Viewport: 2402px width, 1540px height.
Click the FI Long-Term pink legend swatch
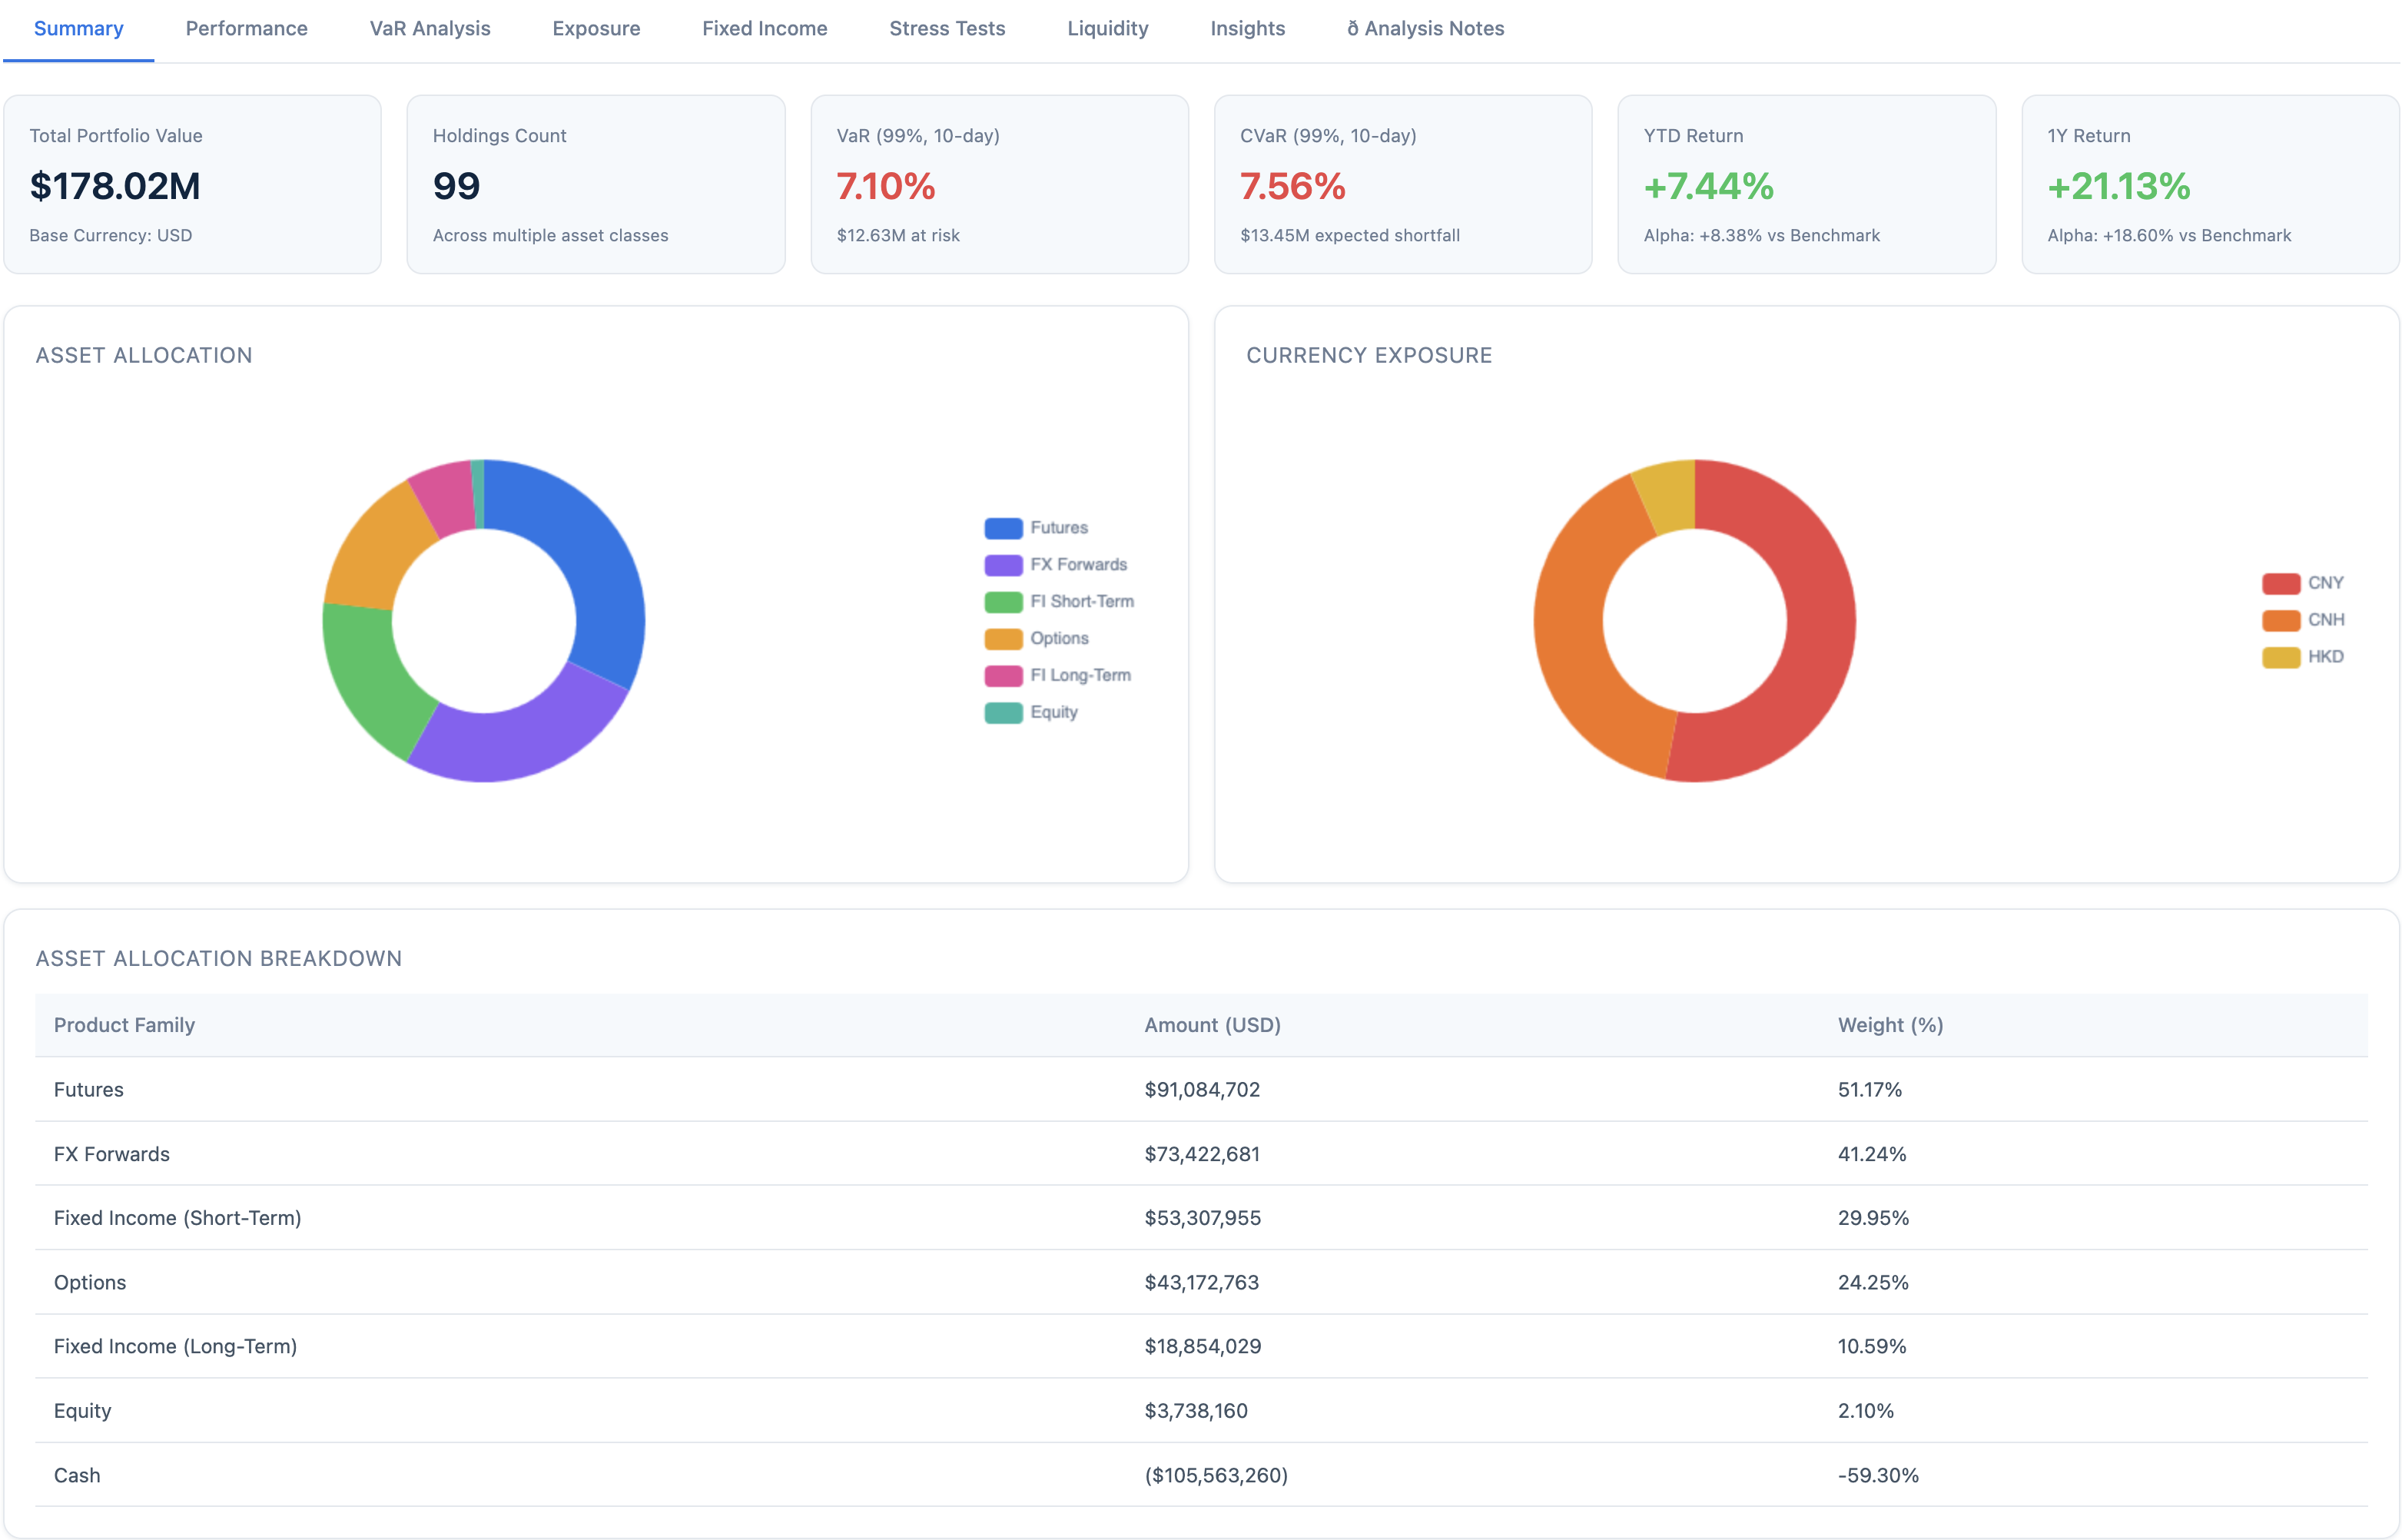click(x=1001, y=675)
